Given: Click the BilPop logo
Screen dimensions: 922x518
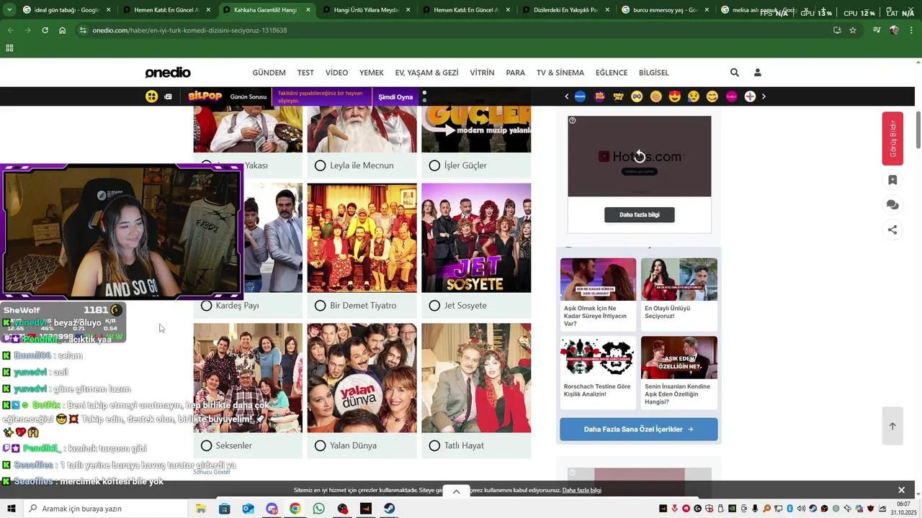Looking at the screenshot, I should (x=205, y=96).
